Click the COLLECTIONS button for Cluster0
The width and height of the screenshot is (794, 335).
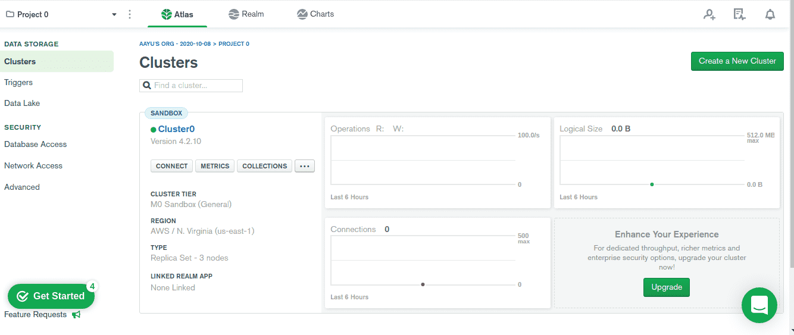265,166
